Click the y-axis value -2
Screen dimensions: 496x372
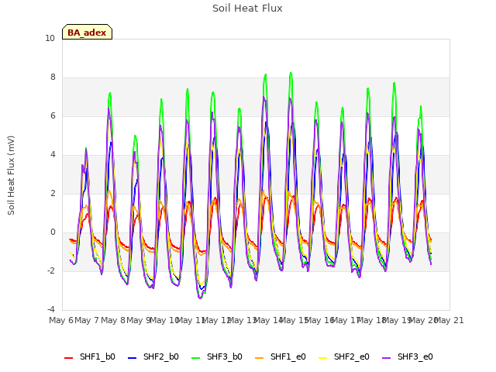pyautogui.click(x=51, y=271)
